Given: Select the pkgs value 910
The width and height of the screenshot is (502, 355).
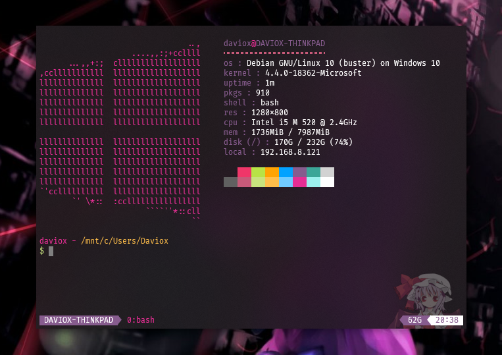Looking at the screenshot, I should [x=263, y=93].
